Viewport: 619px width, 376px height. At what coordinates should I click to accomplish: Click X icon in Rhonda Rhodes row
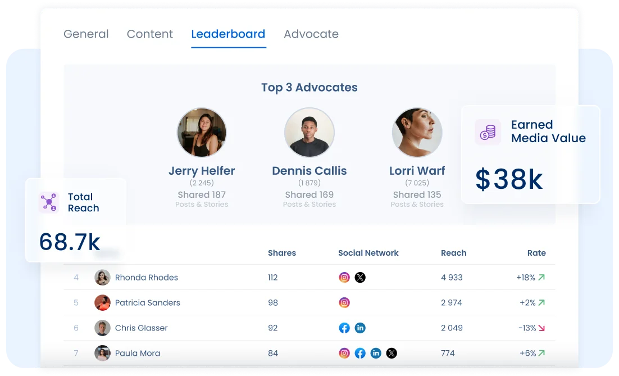pyautogui.click(x=360, y=277)
